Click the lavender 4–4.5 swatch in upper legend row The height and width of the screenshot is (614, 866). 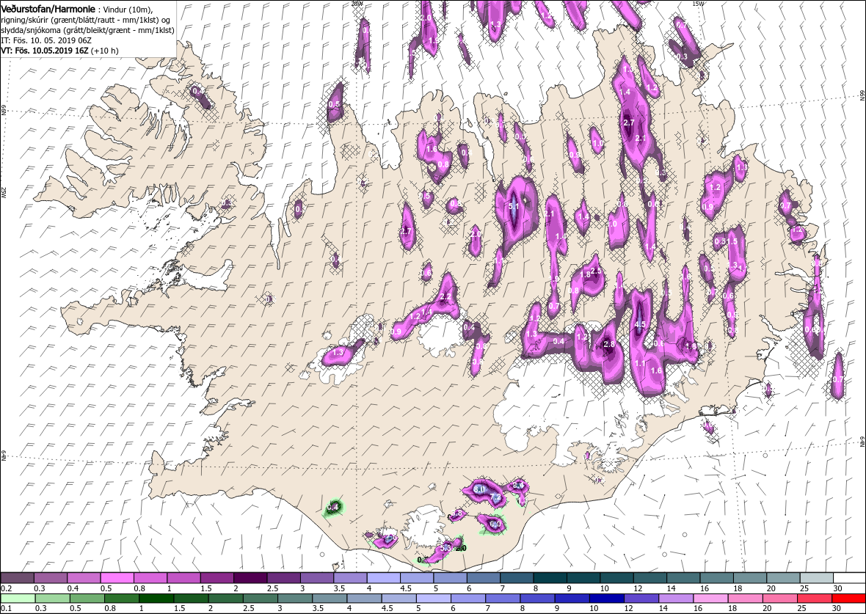pos(384,577)
